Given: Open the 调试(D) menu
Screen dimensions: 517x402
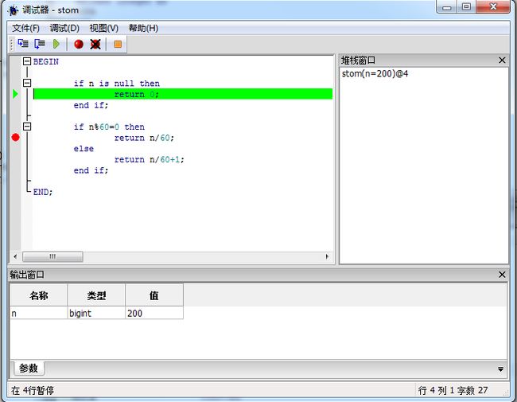Looking at the screenshot, I should (64, 28).
